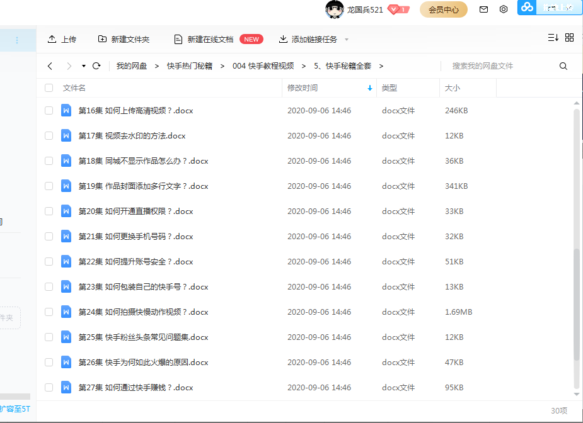Click the docx icon of 第20集 如何开通直播权限

tap(66, 211)
